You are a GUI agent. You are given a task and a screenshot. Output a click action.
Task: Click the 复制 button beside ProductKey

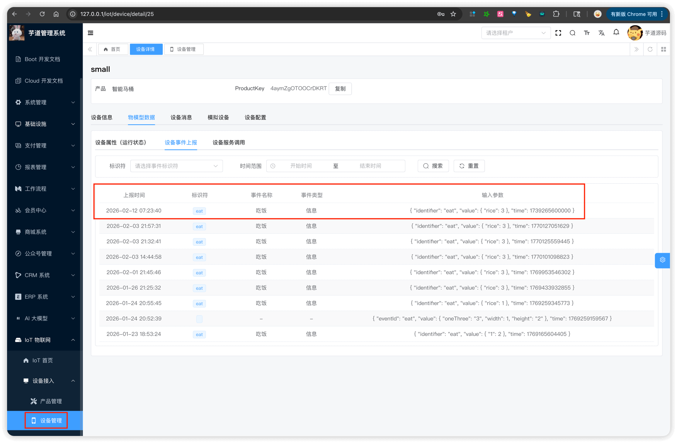tap(340, 89)
